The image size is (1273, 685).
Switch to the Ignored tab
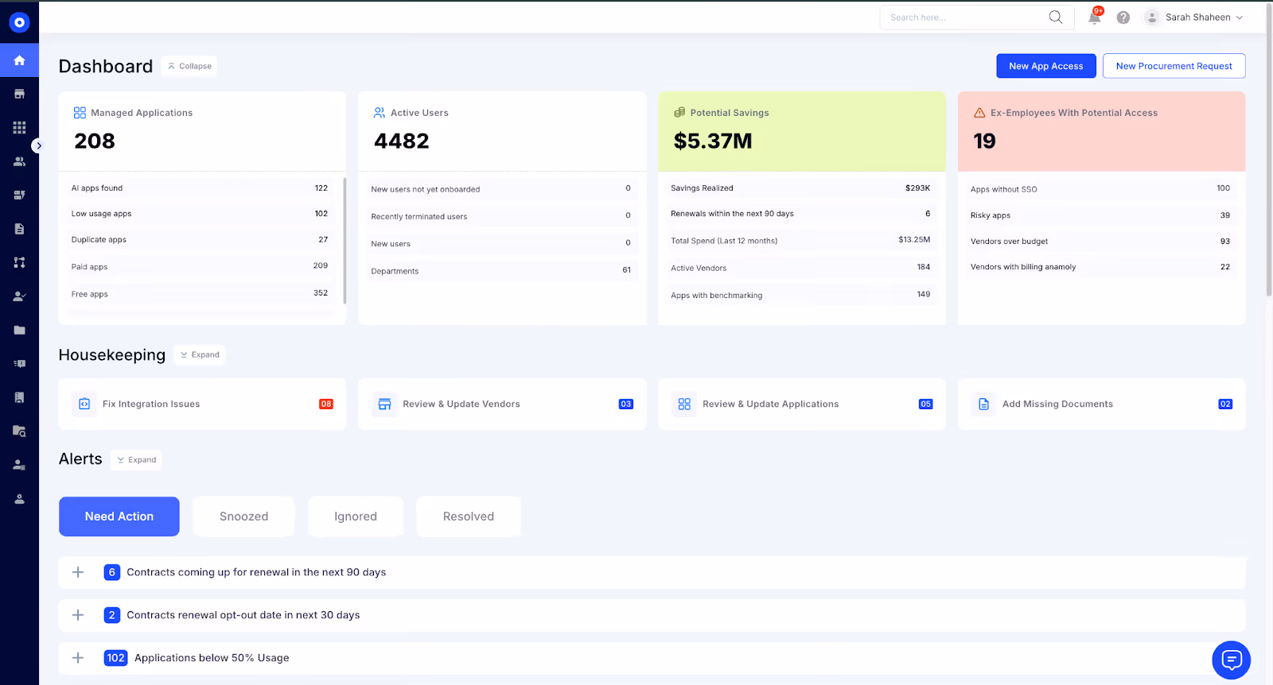pyautogui.click(x=356, y=517)
